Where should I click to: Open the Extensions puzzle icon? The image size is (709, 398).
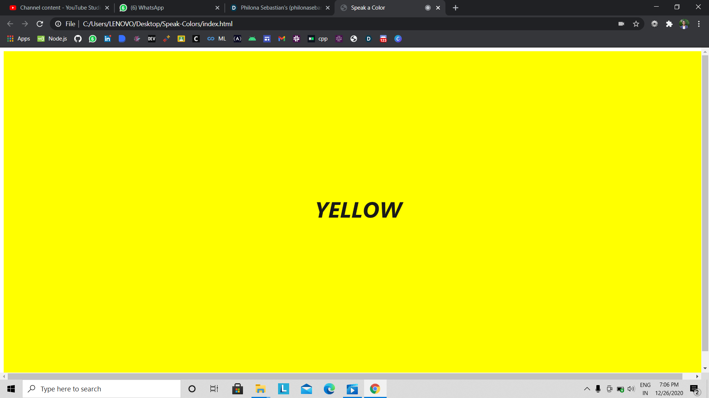(x=669, y=24)
